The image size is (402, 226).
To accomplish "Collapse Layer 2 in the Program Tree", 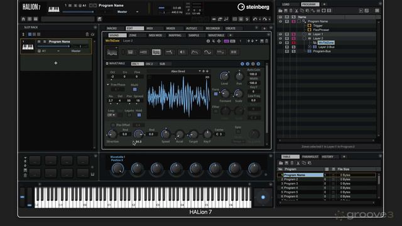I will [304, 38].
